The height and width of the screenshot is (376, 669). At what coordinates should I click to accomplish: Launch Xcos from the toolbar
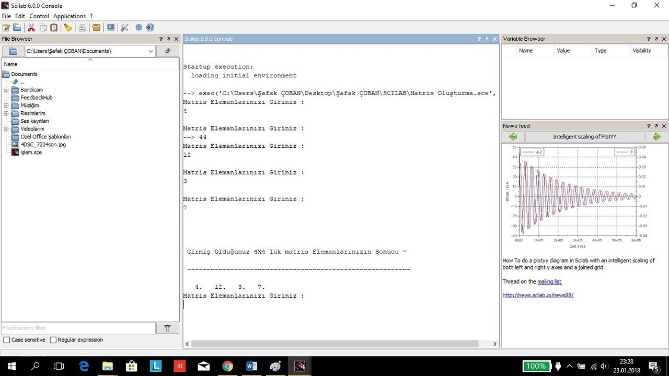click(110, 28)
